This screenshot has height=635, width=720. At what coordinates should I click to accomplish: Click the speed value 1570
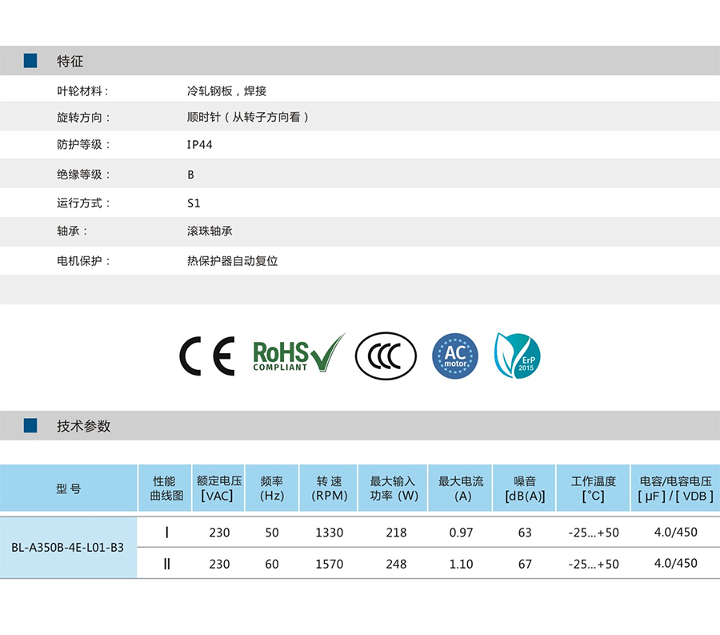click(x=330, y=564)
